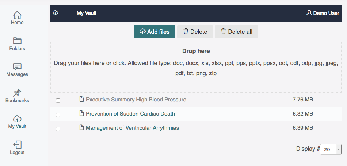Click the cloud upload icon in header bar
The image size is (347, 166).
coord(56,13)
